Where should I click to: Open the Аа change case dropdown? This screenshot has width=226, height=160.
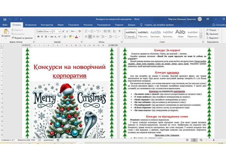[x=73, y=31]
